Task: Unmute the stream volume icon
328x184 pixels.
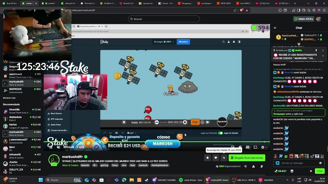Action: (58, 147)
